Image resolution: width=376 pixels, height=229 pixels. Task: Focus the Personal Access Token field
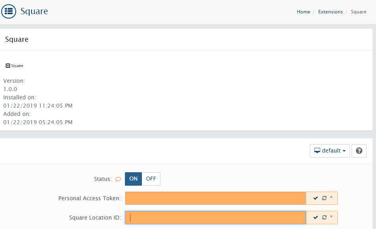[215, 198]
